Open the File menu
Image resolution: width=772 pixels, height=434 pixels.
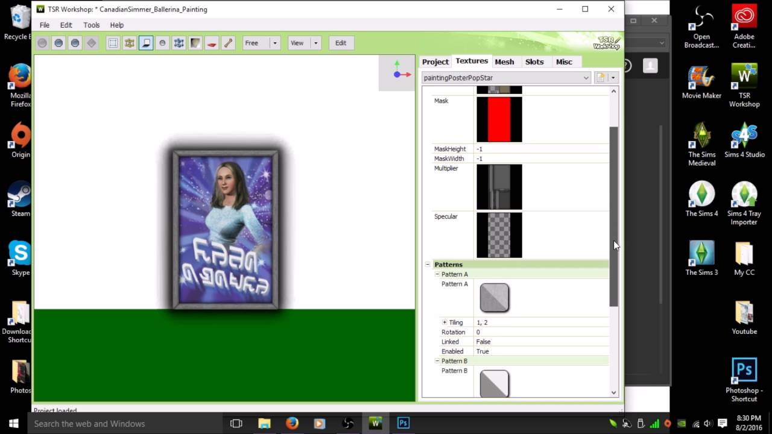[x=45, y=25]
